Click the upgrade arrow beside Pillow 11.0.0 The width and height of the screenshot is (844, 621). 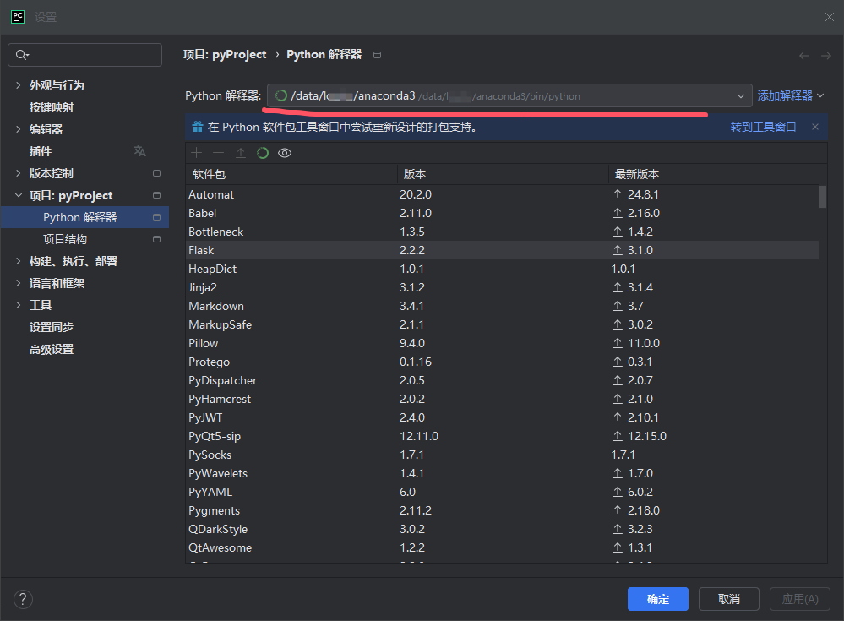tap(618, 343)
